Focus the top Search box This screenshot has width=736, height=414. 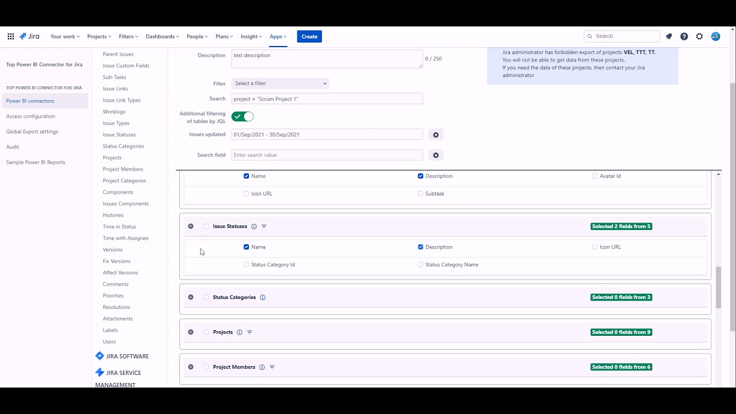click(x=622, y=36)
